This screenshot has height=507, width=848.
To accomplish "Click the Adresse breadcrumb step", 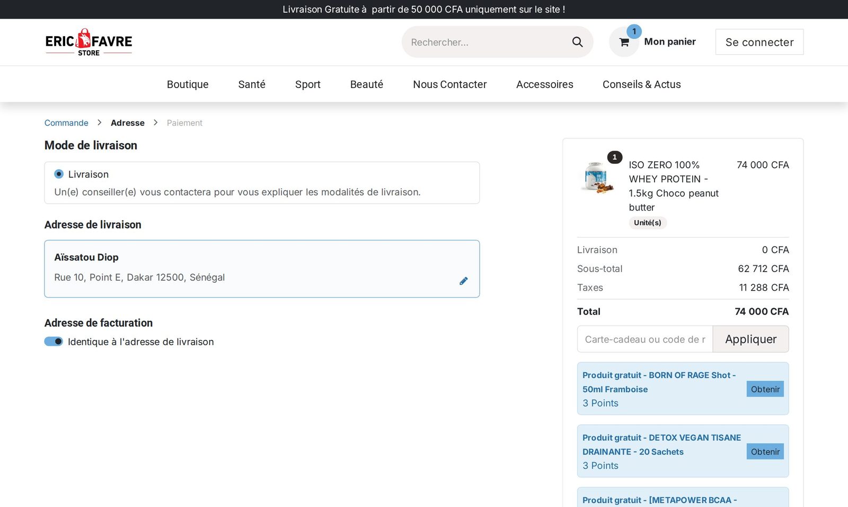I will (x=128, y=123).
